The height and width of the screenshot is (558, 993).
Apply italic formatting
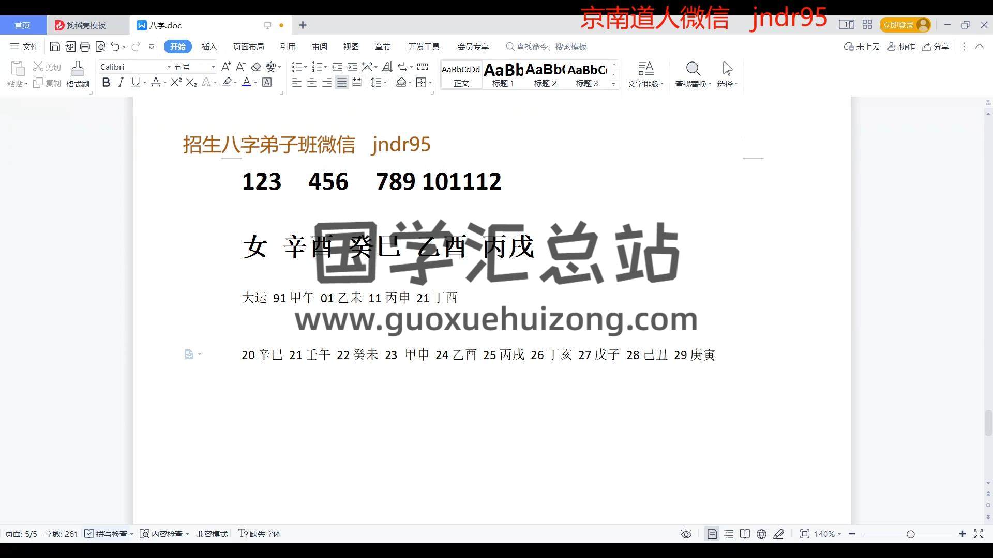pyautogui.click(x=121, y=83)
